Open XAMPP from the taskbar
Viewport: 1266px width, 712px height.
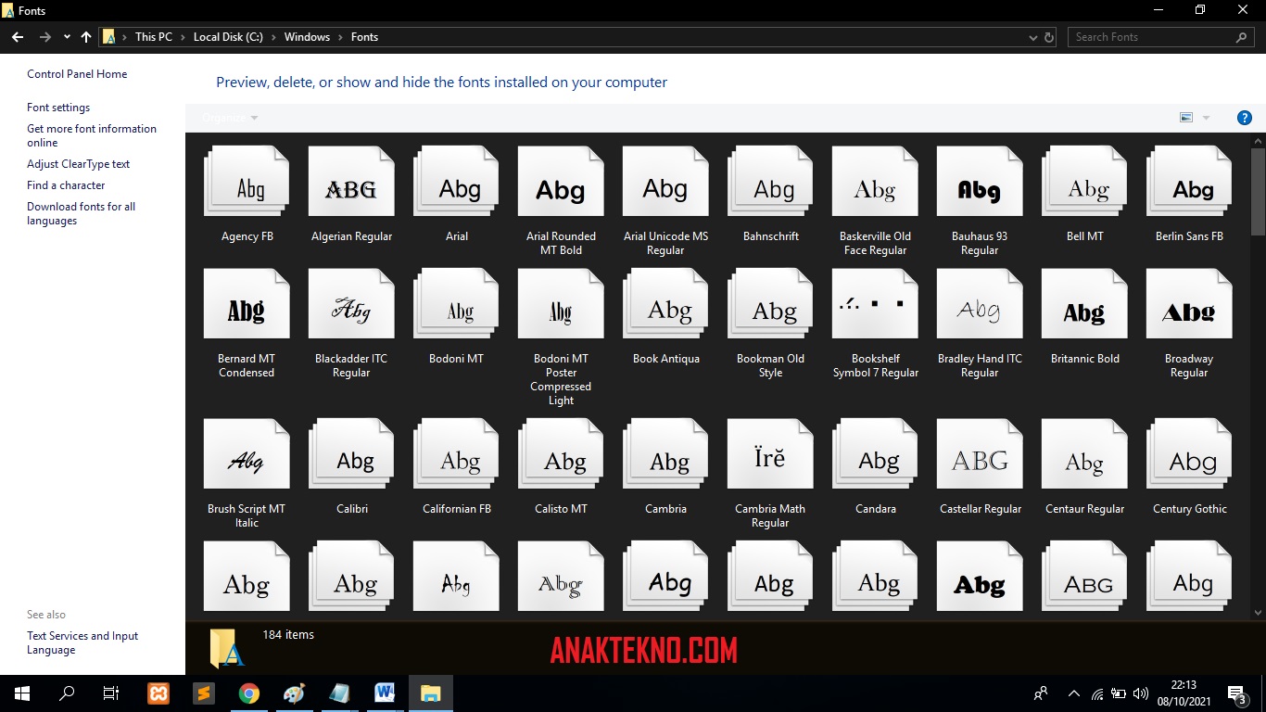click(x=158, y=693)
